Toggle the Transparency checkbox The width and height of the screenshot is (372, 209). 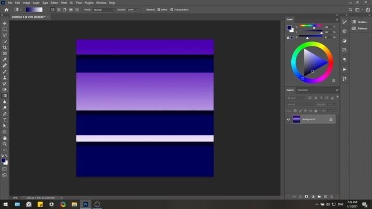172,10
